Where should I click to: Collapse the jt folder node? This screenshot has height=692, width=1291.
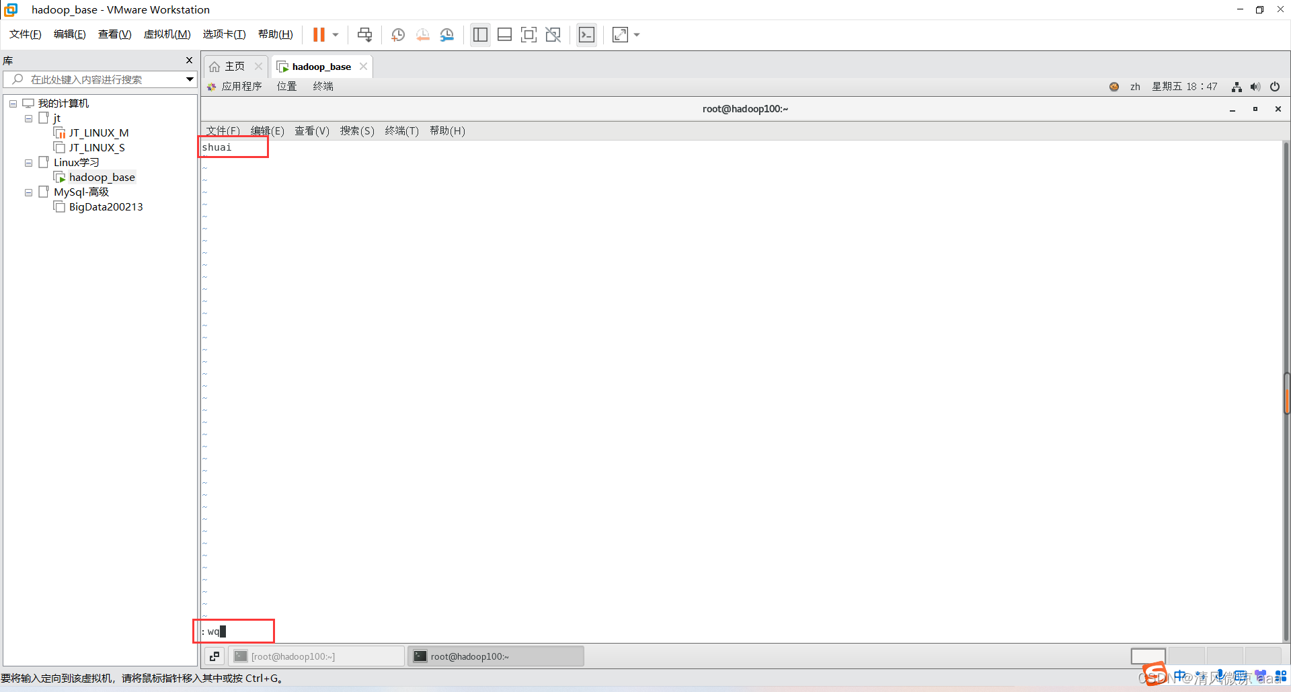click(28, 118)
